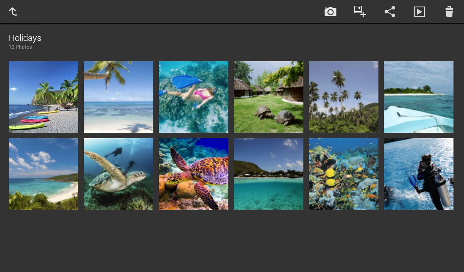Delete photos using the trash icon
The width and height of the screenshot is (464, 272).
click(x=449, y=12)
